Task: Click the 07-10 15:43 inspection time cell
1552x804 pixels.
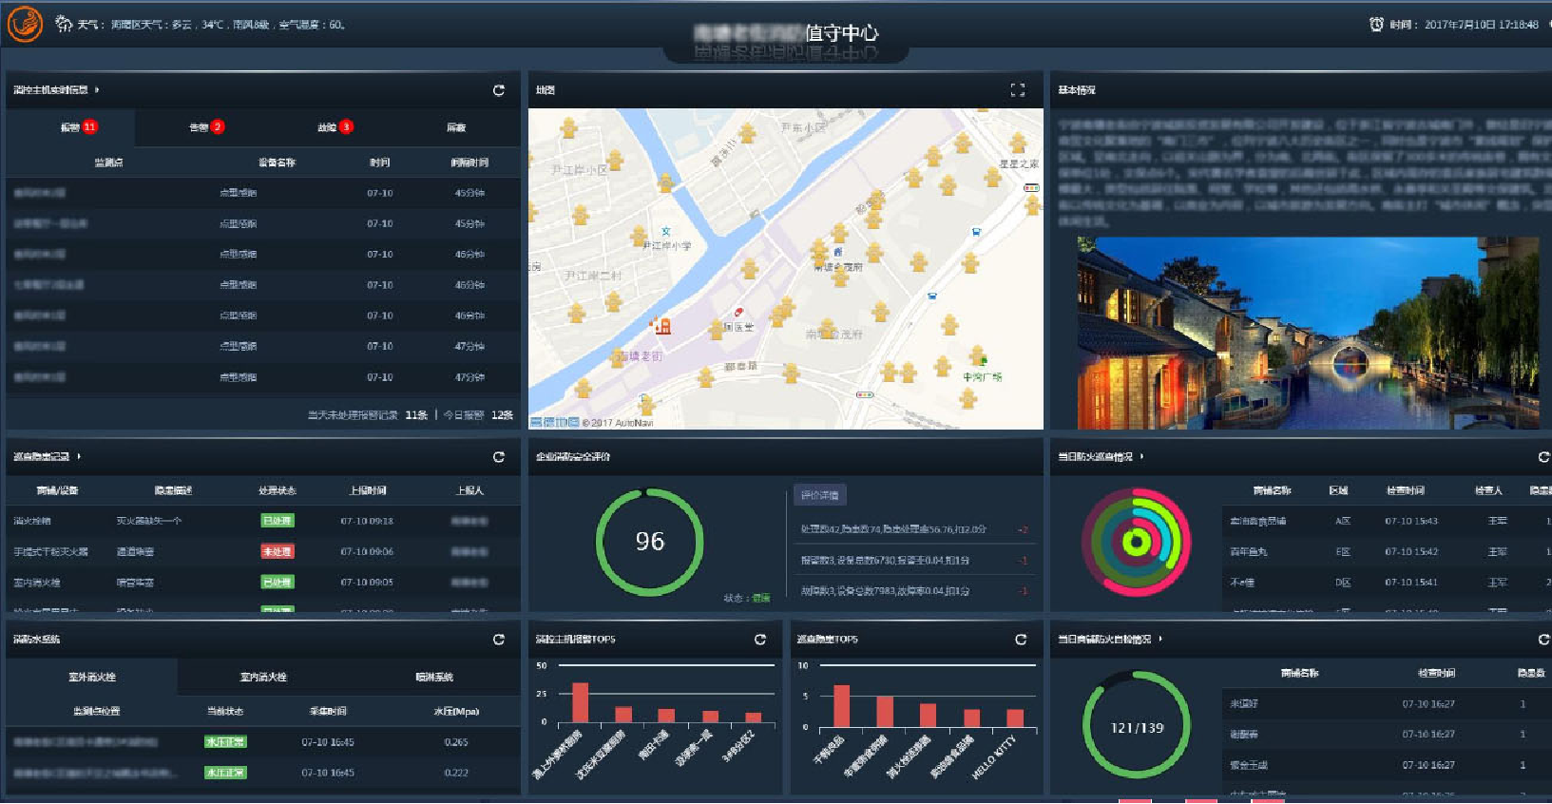Action: pos(1411,521)
